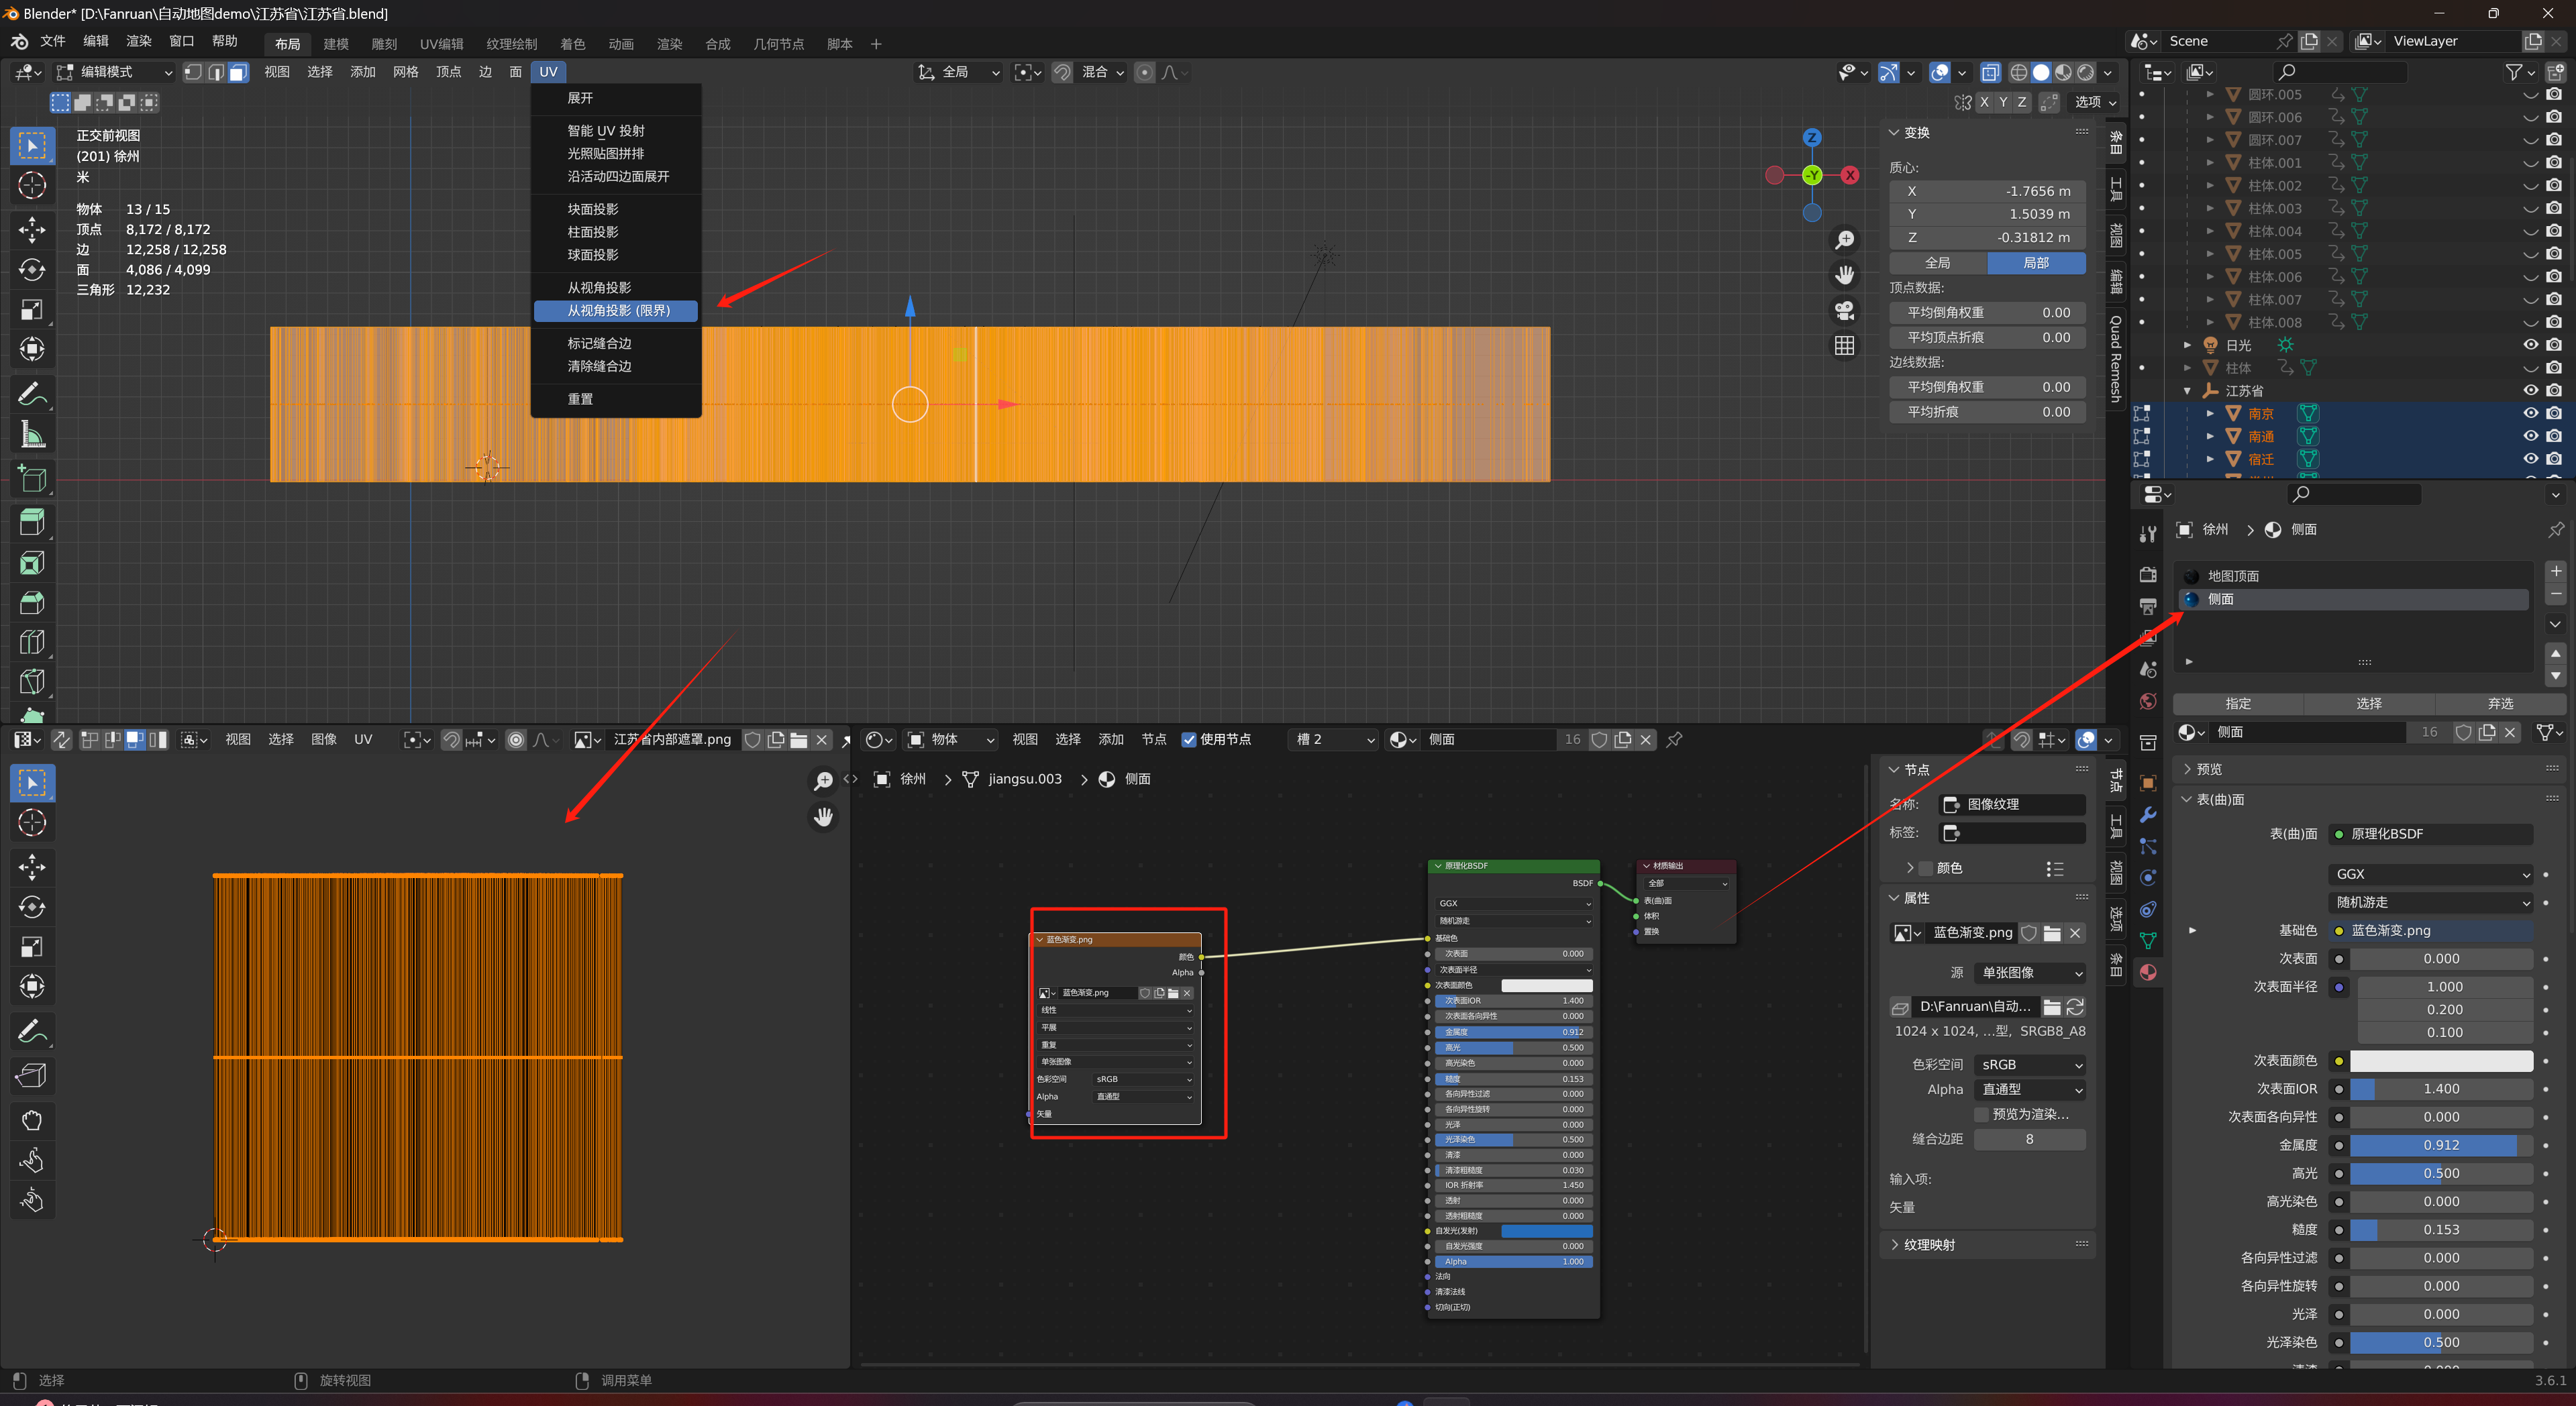Toggle visibility eye of 南京 object

pyautogui.click(x=2531, y=413)
